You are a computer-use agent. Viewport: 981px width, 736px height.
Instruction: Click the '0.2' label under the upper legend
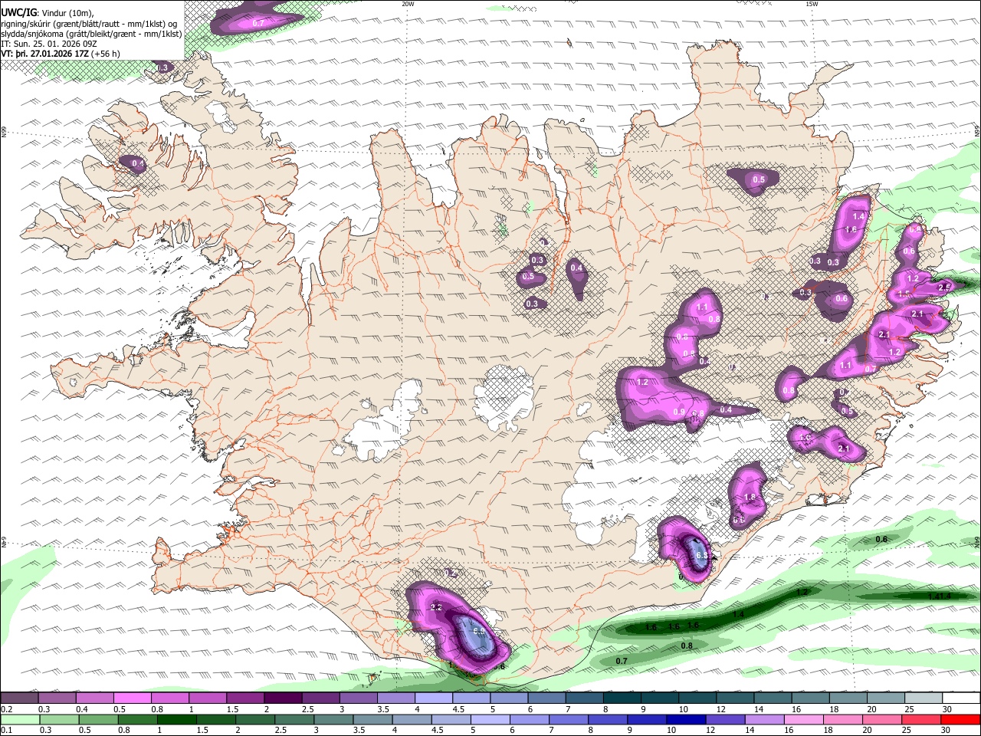point(6,709)
